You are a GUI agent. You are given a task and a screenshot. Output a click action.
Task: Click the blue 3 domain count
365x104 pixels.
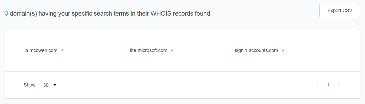[x=6, y=13]
